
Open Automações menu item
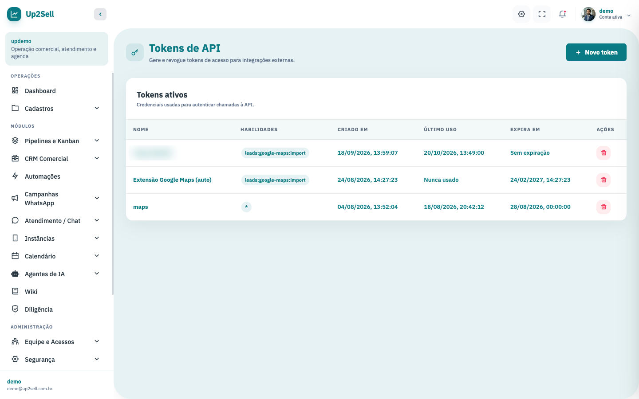click(x=57, y=176)
